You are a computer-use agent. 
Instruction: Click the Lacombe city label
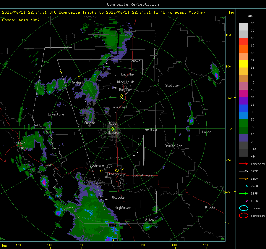[x=127, y=74]
